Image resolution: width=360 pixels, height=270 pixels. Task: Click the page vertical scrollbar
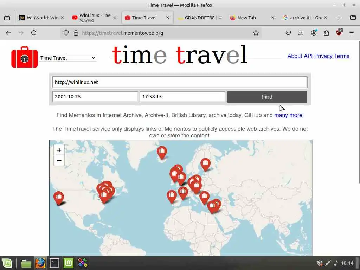pyautogui.click(x=359, y=112)
